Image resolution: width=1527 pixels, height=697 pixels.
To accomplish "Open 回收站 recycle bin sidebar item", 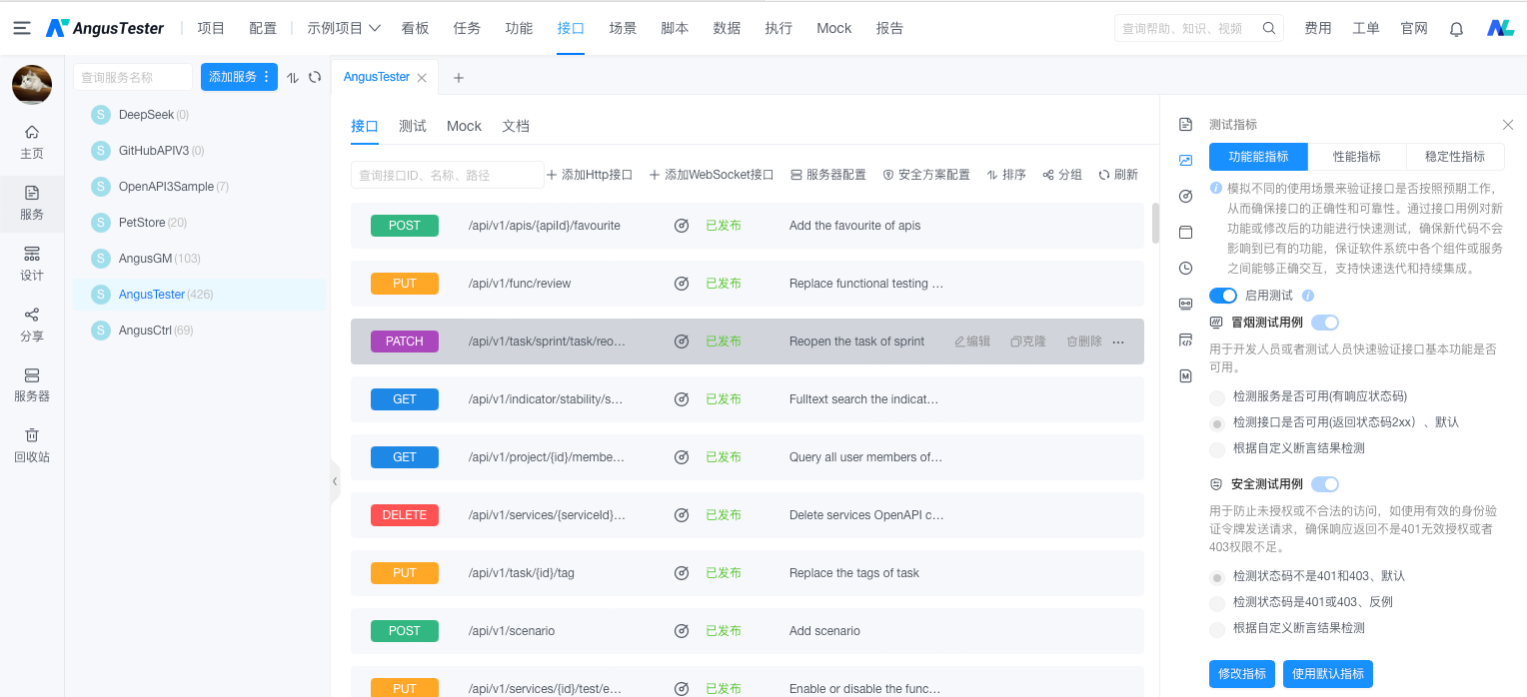I will click(x=32, y=445).
